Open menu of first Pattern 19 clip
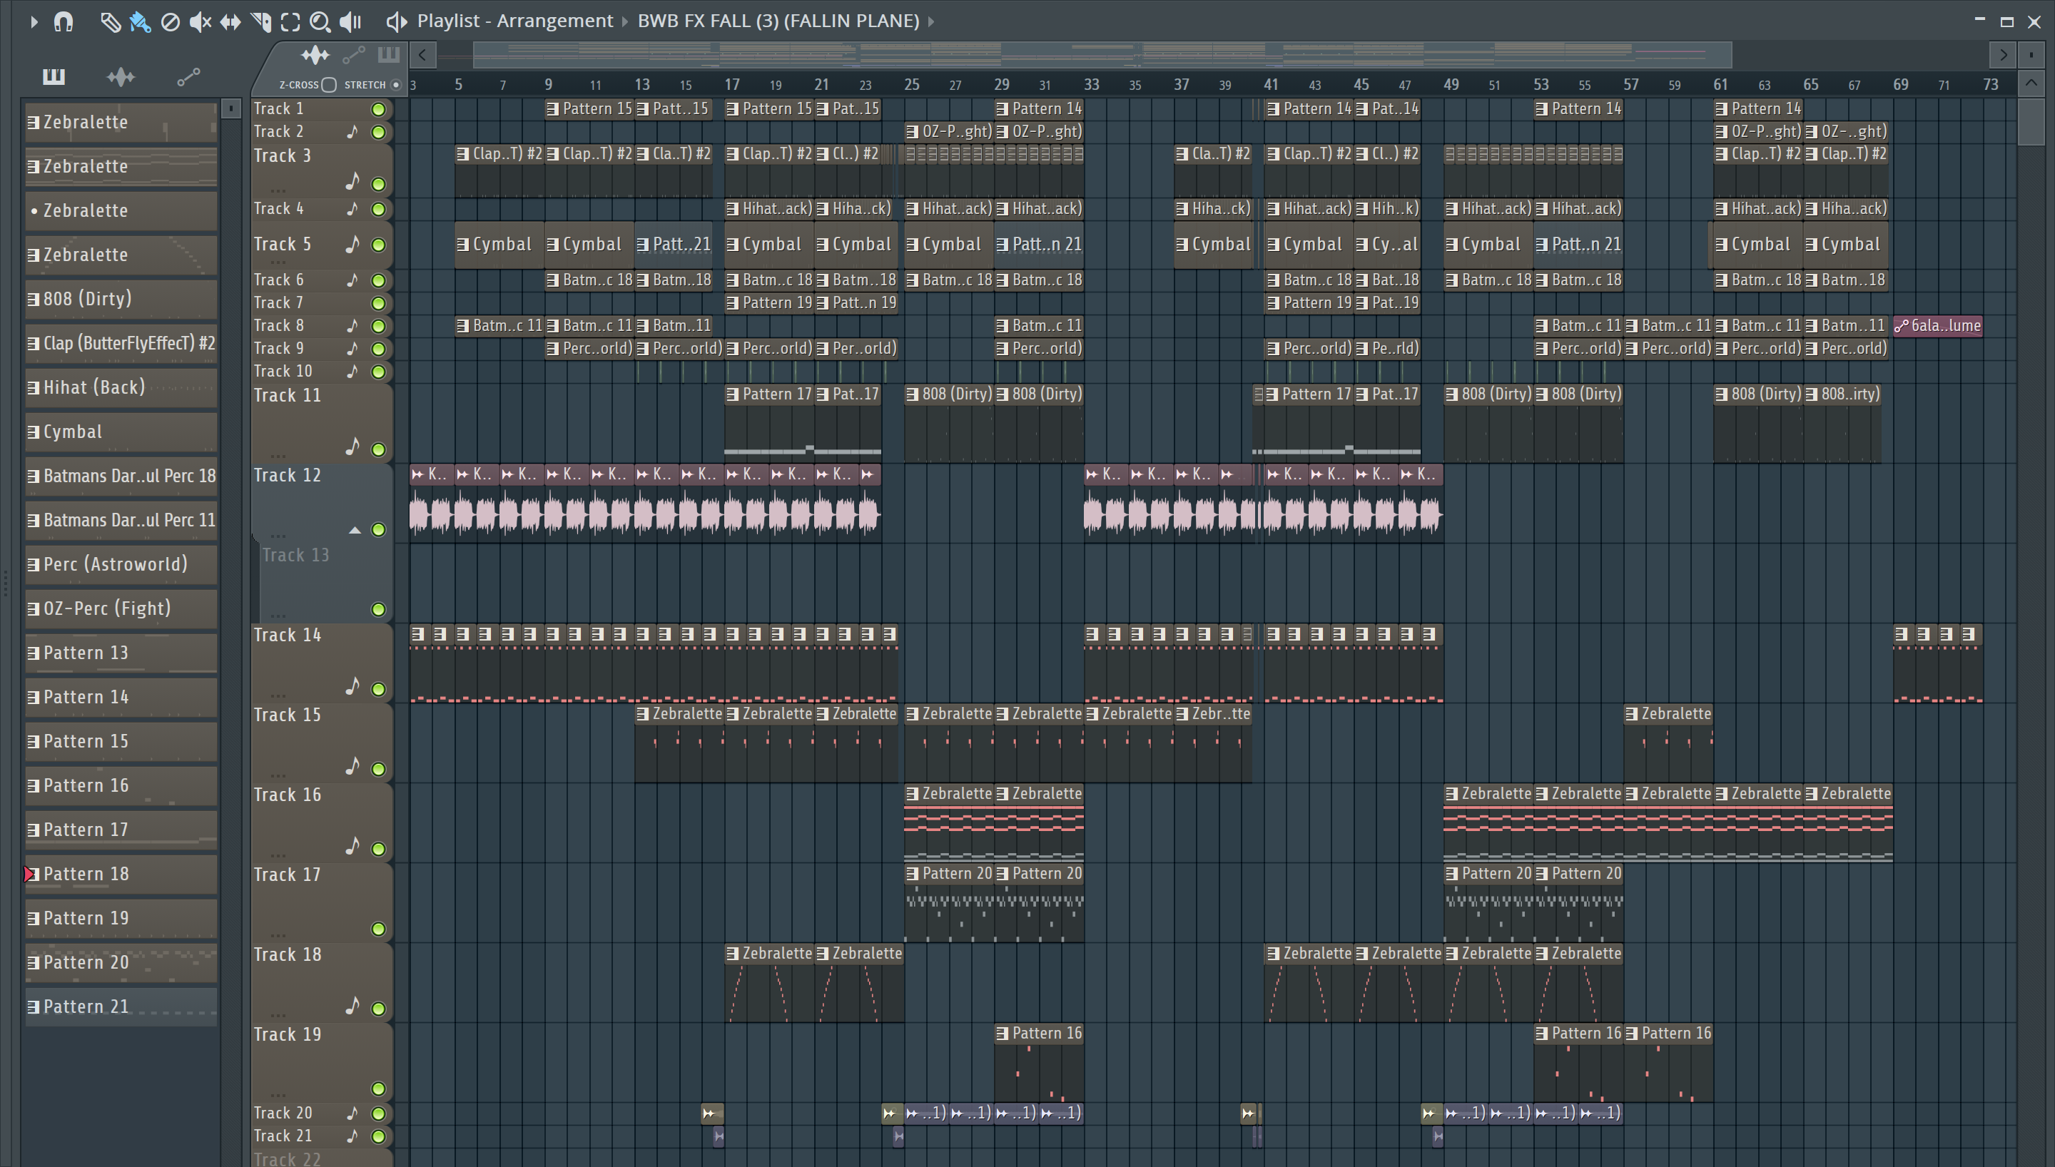2055x1167 pixels. coord(733,303)
